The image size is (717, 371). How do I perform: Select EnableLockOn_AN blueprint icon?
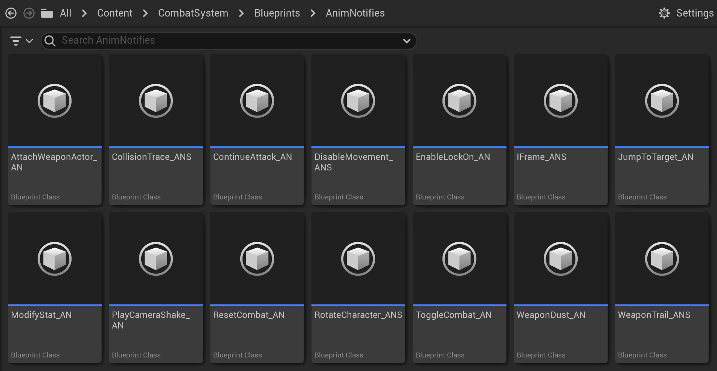pos(459,101)
